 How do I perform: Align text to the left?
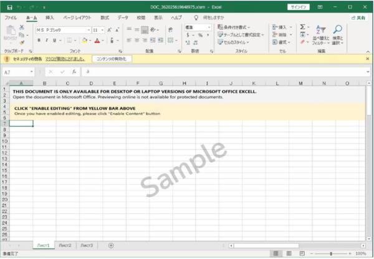click(129, 40)
